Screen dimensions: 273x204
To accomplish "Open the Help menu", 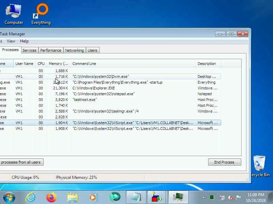I will [x=24, y=41].
